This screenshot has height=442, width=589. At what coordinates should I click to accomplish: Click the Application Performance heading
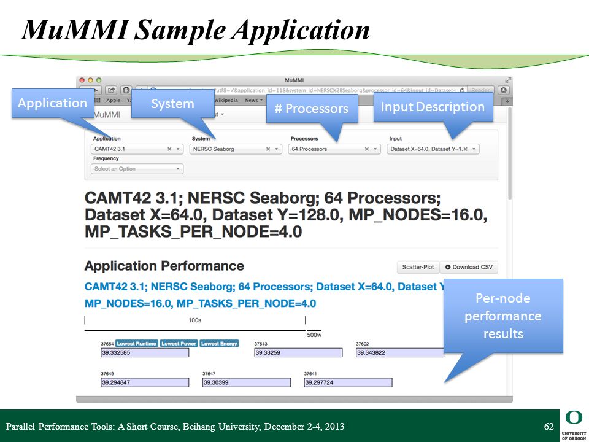(x=164, y=266)
